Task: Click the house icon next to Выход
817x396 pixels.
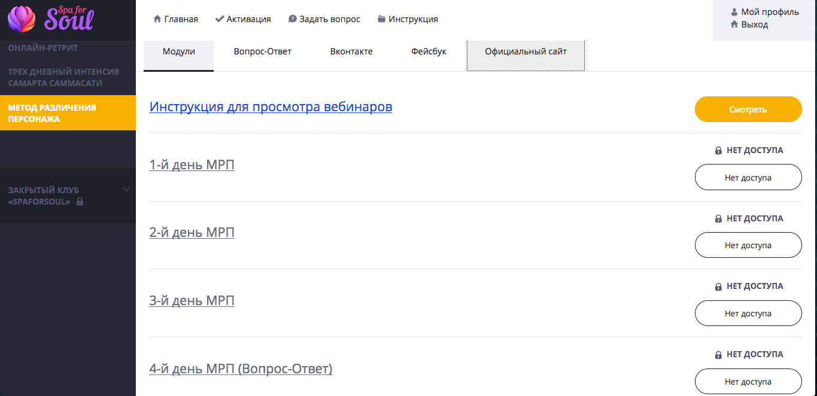Action: tap(734, 25)
